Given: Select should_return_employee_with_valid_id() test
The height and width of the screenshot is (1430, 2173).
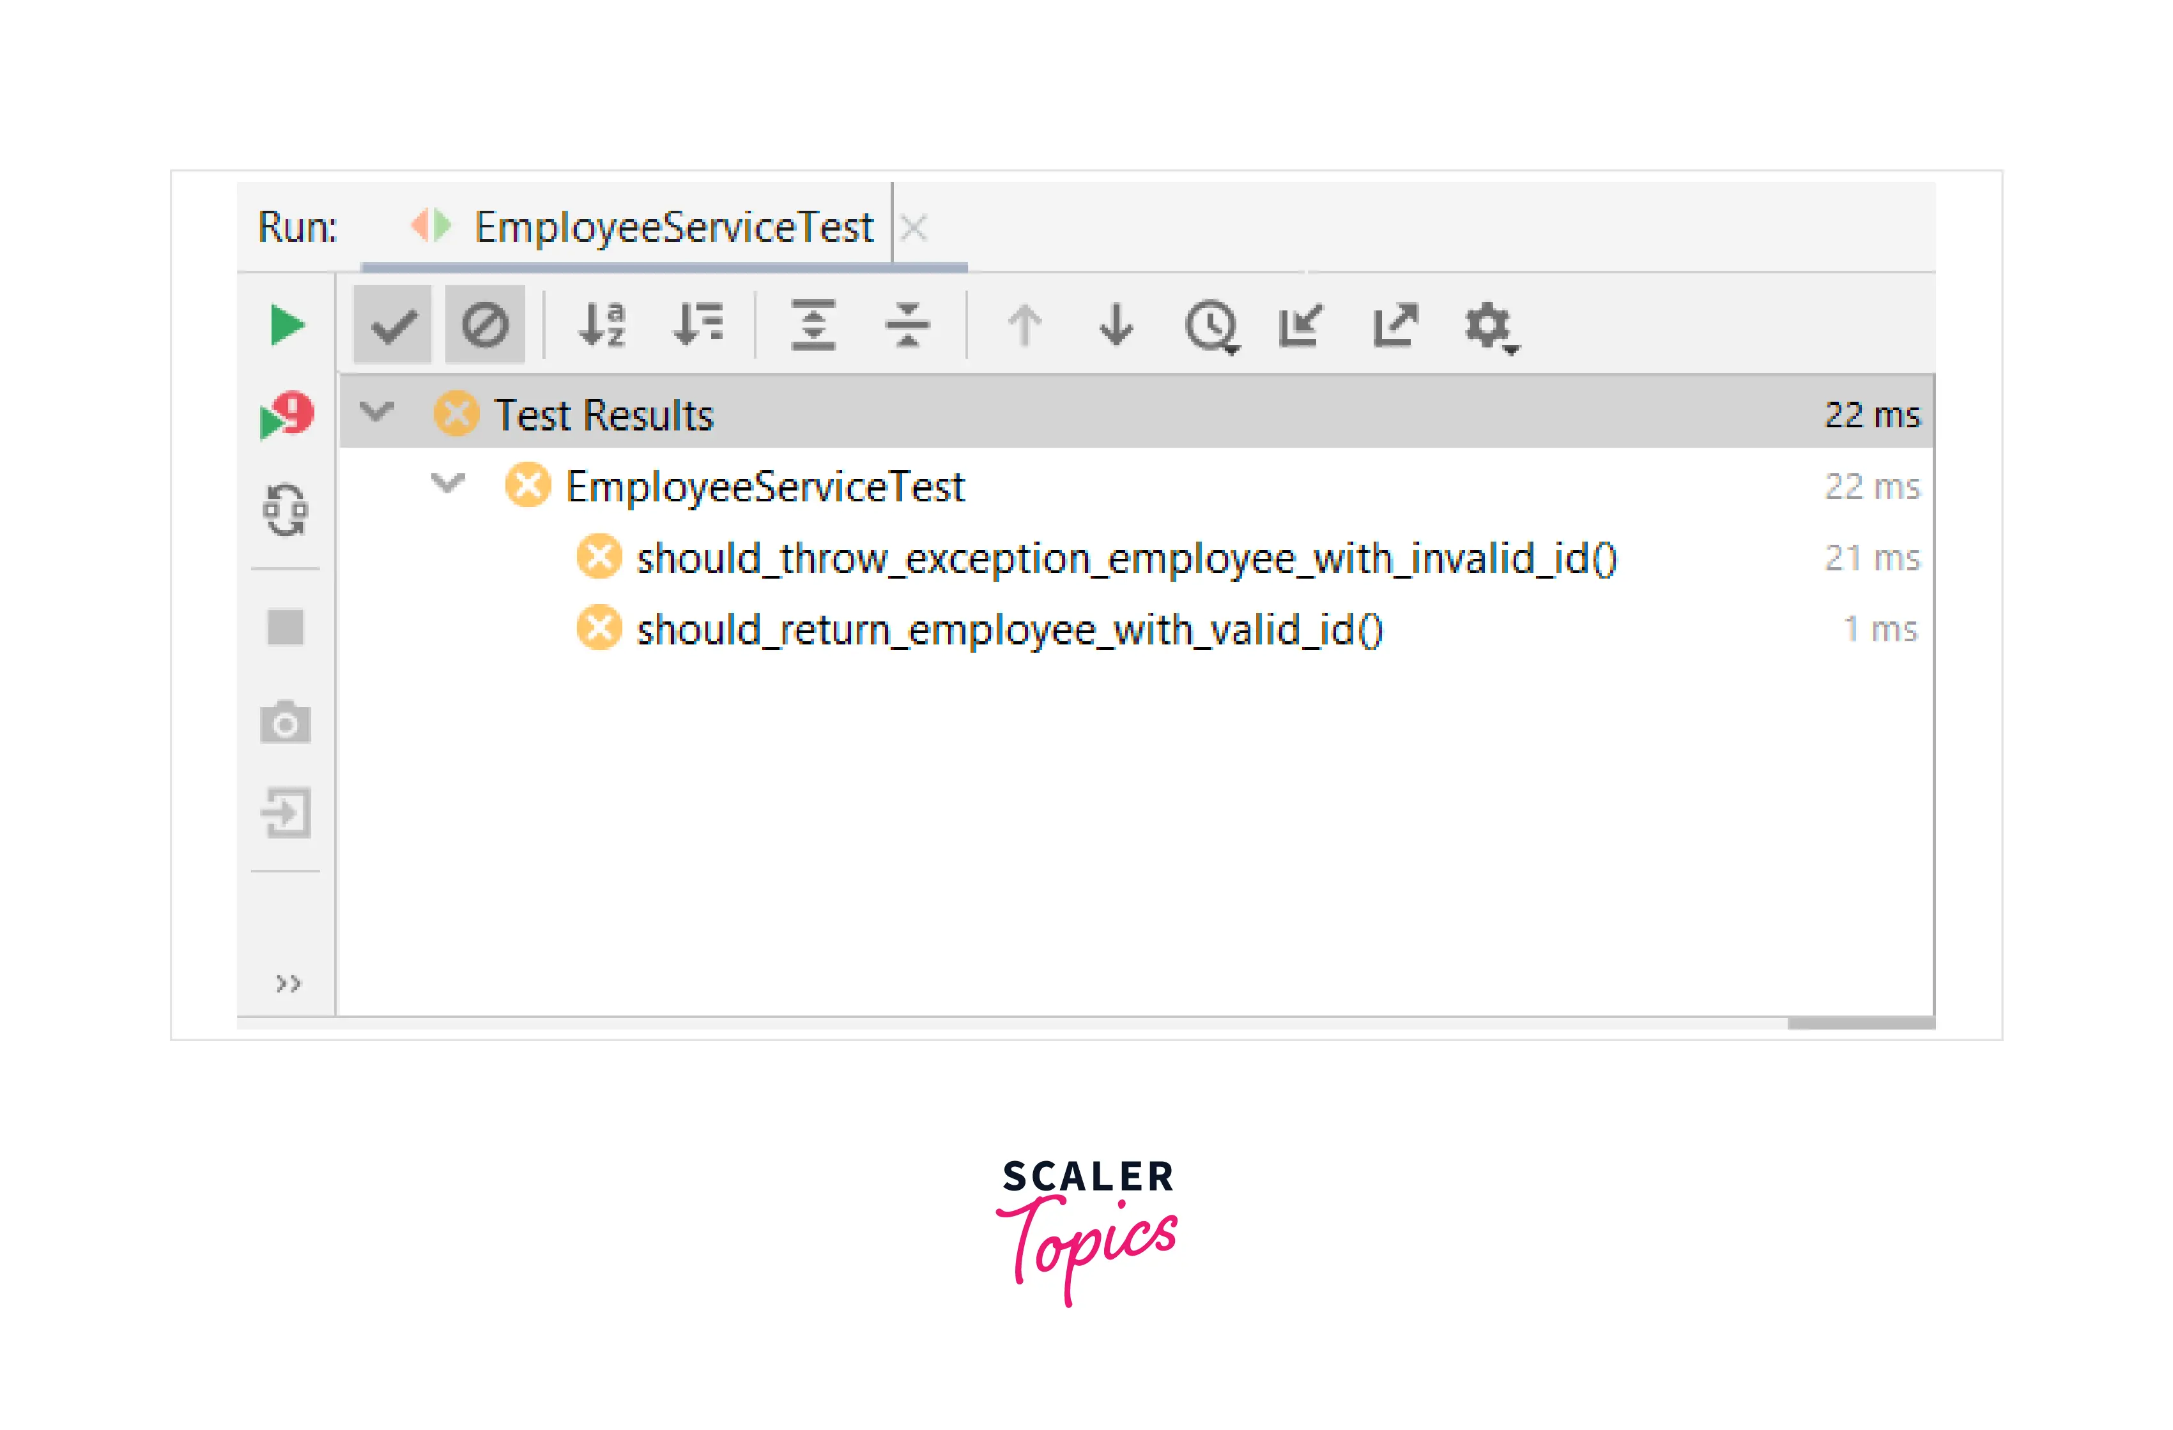Looking at the screenshot, I should [x=1010, y=630].
